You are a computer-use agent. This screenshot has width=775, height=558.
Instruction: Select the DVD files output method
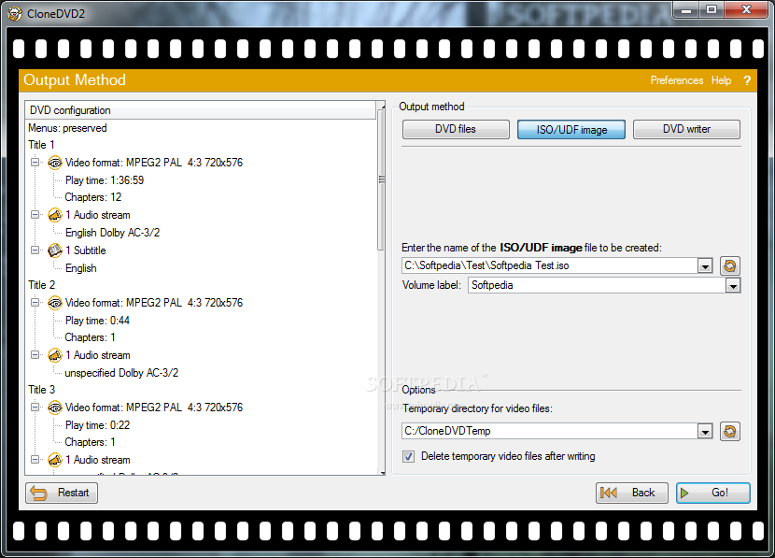pyautogui.click(x=456, y=129)
